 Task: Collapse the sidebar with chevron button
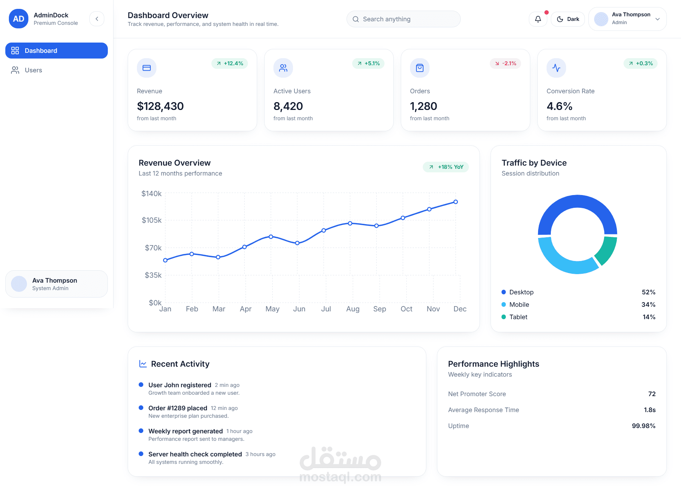point(97,19)
